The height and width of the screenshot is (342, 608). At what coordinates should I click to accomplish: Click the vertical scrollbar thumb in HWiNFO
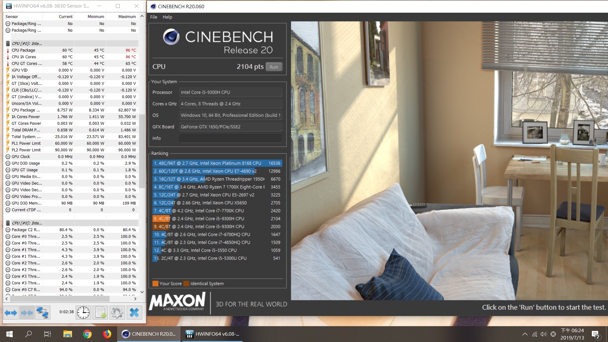(142, 151)
